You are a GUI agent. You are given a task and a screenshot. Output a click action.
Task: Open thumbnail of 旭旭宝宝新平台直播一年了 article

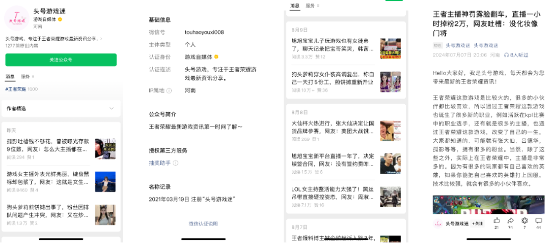(390, 163)
